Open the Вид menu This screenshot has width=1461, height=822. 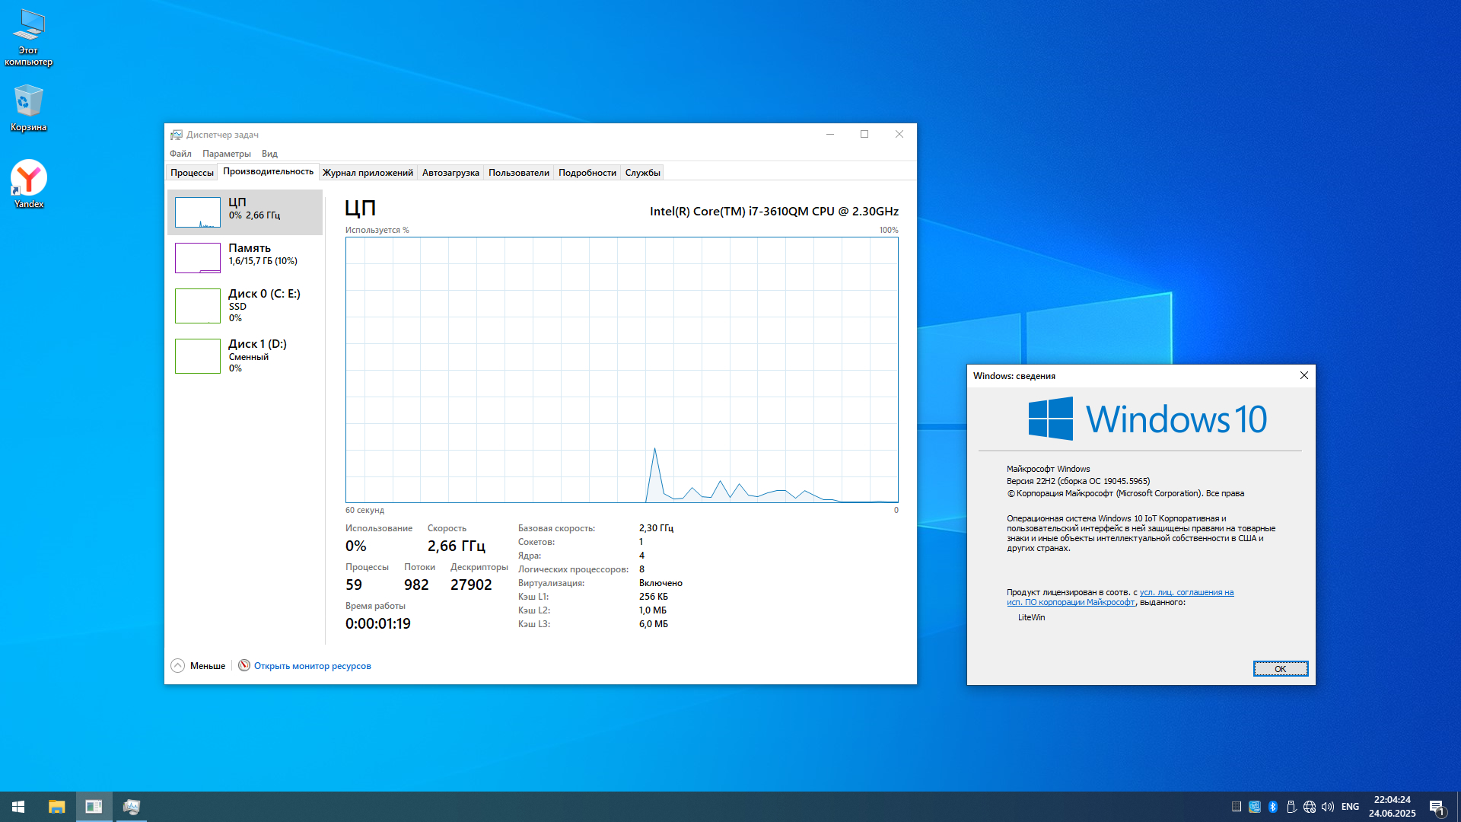point(269,154)
